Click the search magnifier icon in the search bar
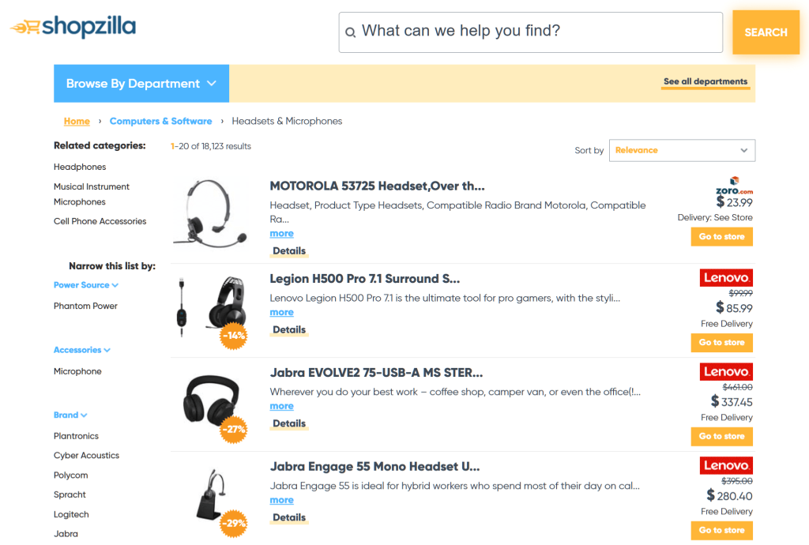The width and height of the screenshot is (809, 545). click(x=350, y=32)
